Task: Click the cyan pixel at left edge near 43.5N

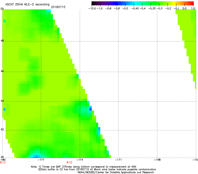Action: click(5, 109)
